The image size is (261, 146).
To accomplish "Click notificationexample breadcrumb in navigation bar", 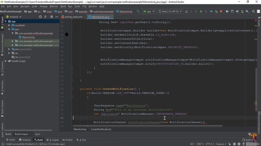I will point(102,11).
